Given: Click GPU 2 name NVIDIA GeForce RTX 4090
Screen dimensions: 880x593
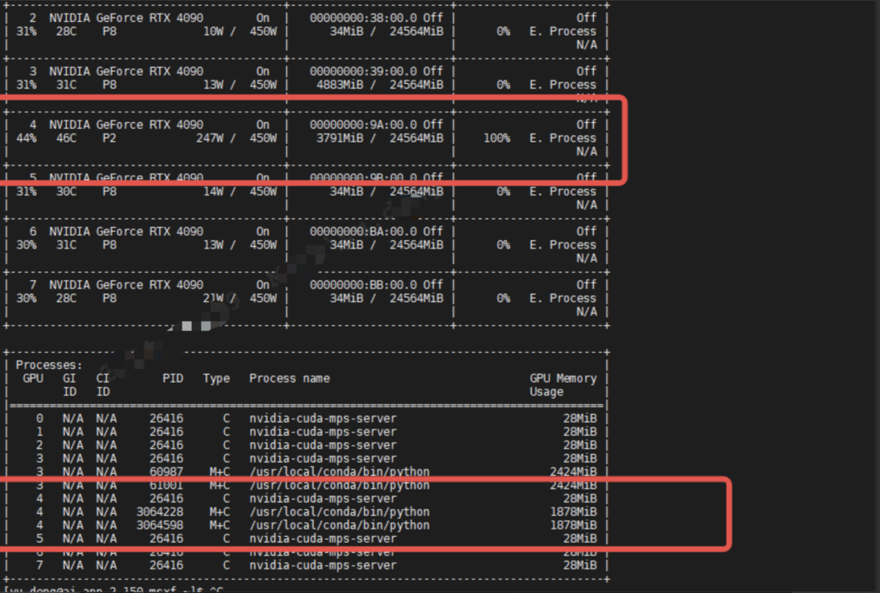Looking at the screenshot, I should click(126, 18).
